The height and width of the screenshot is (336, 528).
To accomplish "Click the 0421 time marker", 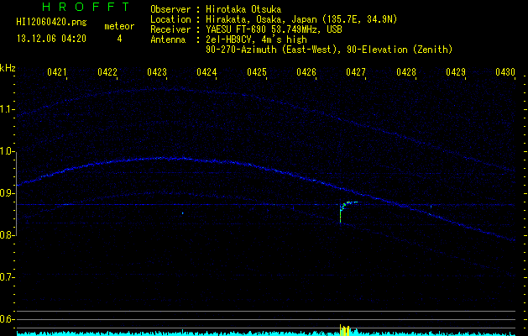I will [57, 72].
